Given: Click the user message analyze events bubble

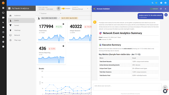Looking at the screenshot, I should (150, 16).
